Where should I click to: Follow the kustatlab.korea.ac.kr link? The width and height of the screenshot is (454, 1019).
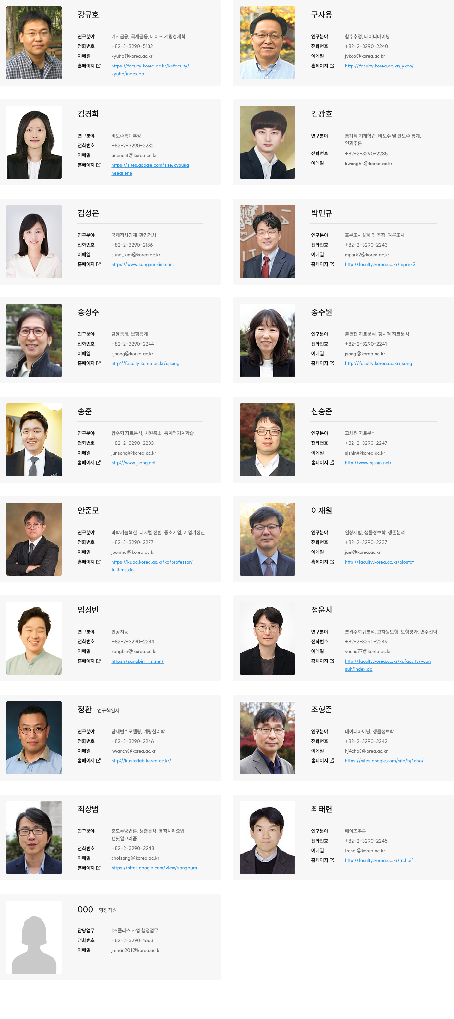(x=141, y=761)
